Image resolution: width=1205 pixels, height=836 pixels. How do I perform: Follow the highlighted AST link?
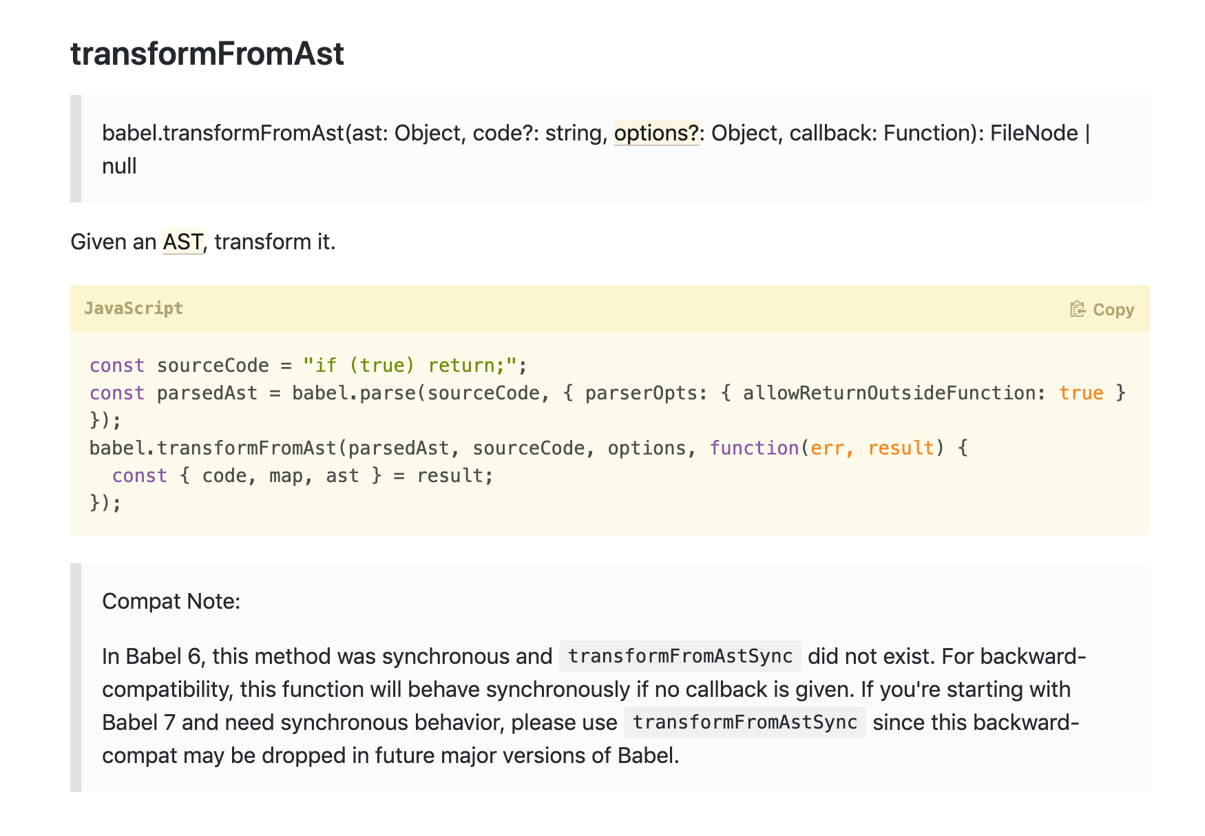[182, 242]
